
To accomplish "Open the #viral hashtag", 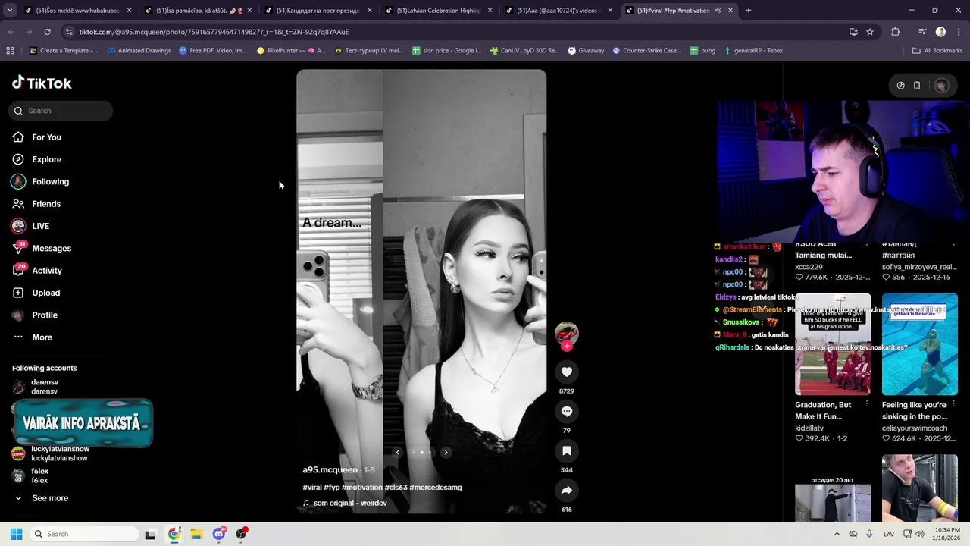I will pos(312,488).
